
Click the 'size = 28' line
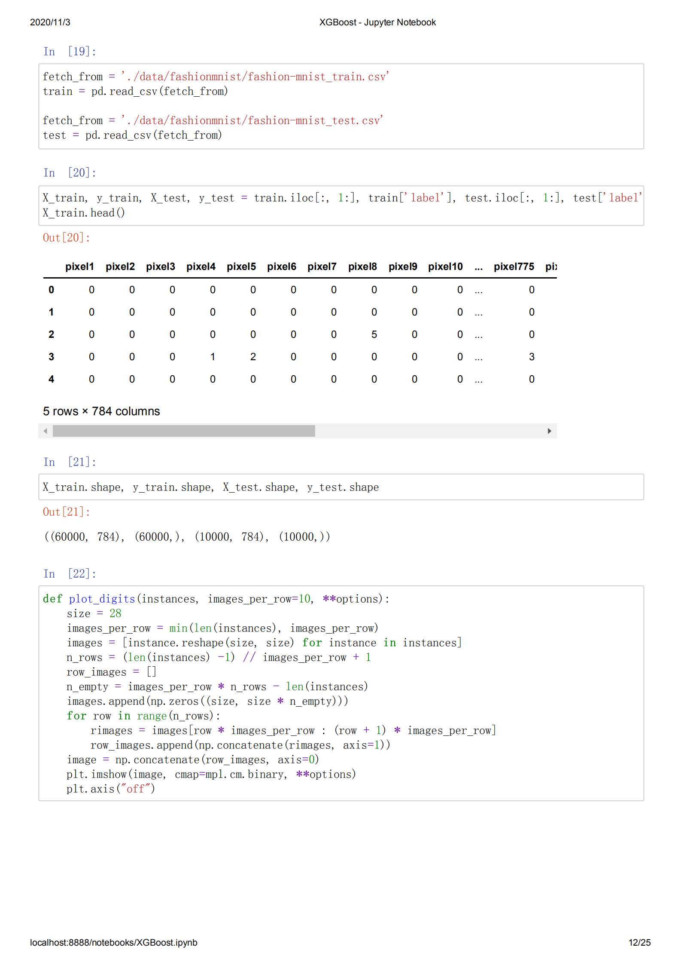pyautogui.click(x=94, y=614)
